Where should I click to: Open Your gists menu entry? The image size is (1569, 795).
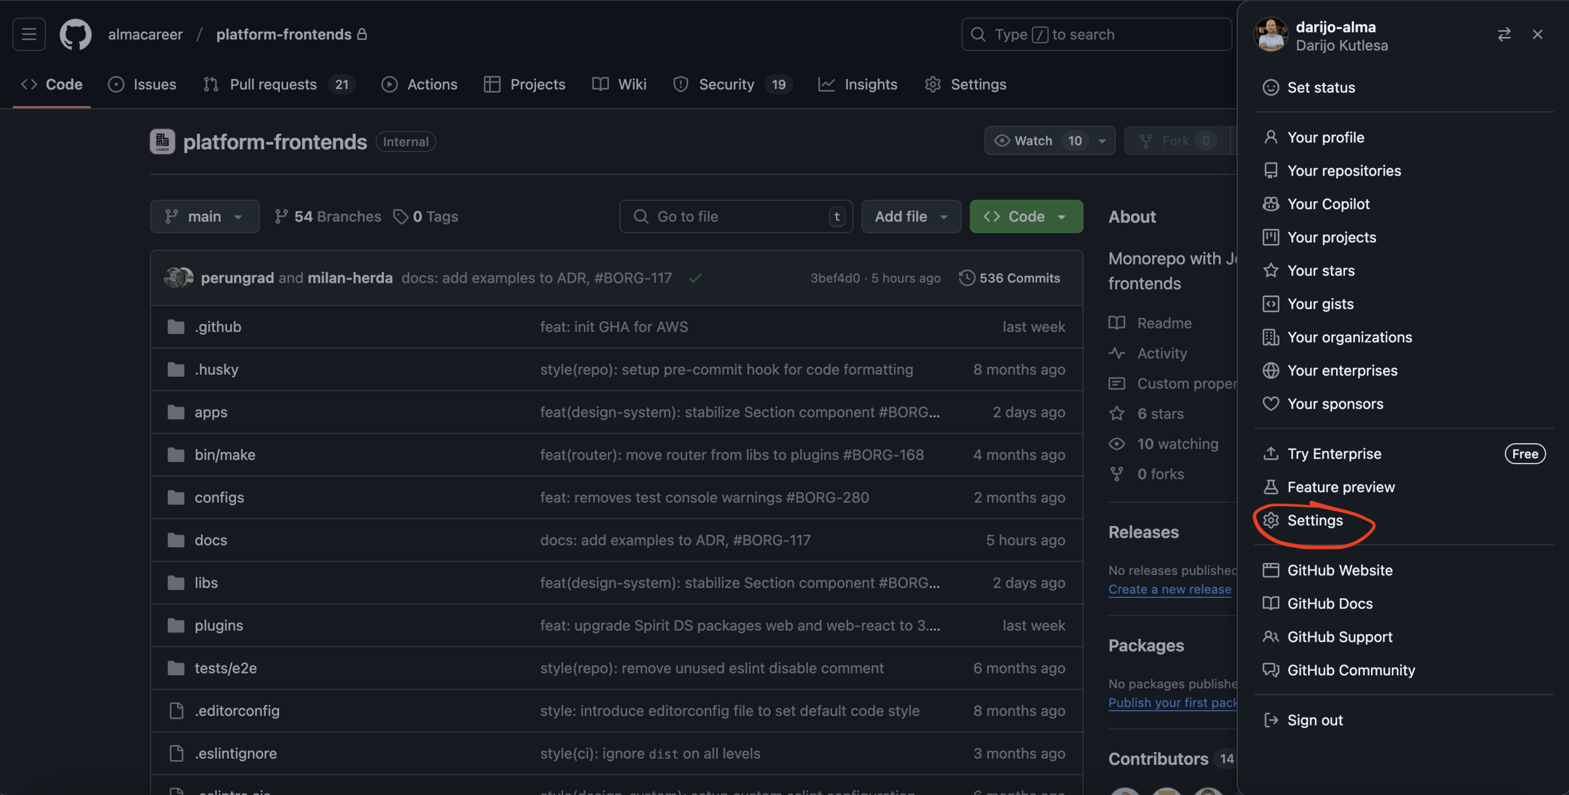pyautogui.click(x=1320, y=304)
